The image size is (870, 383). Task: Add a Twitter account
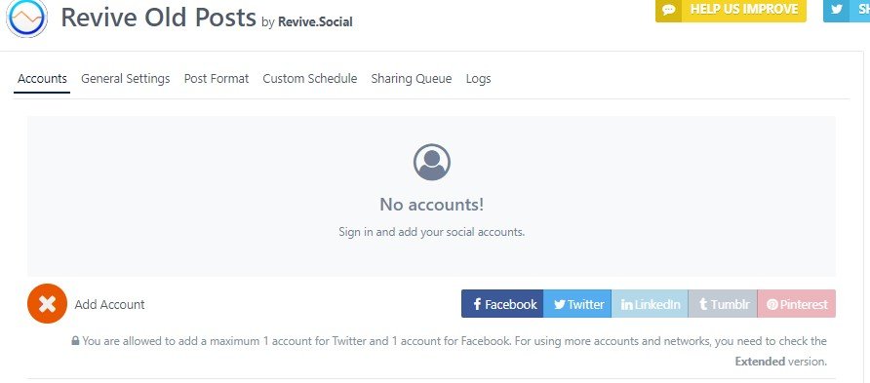[577, 304]
